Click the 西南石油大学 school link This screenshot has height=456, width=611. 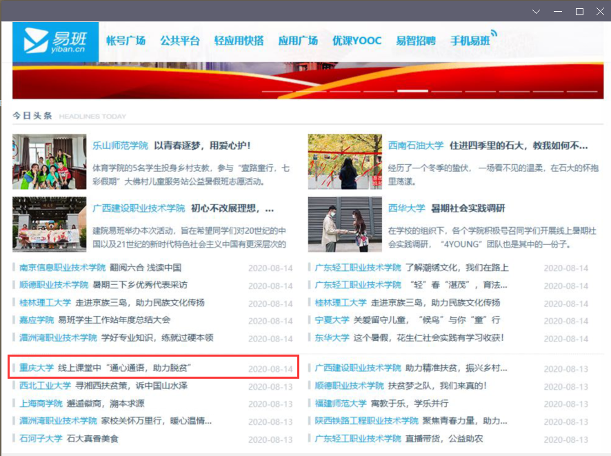click(x=416, y=146)
